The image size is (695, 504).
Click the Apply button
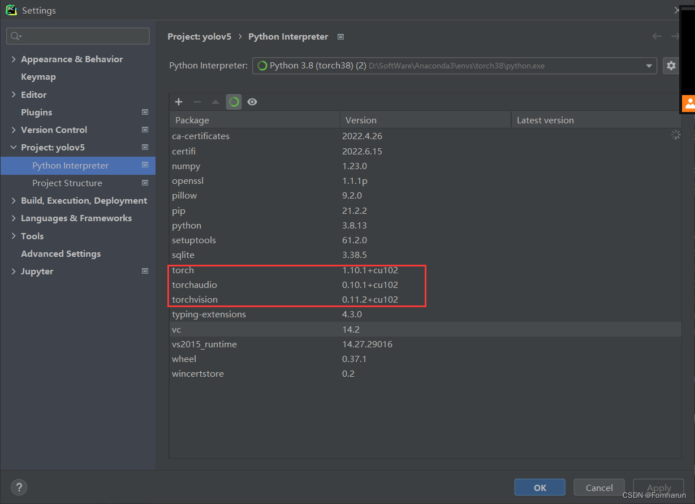(x=659, y=488)
